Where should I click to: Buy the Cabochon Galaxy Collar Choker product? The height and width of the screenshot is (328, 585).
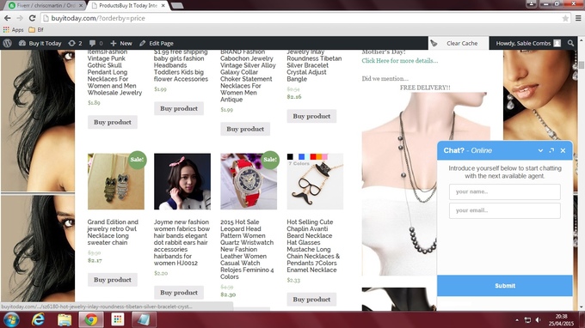coord(245,129)
